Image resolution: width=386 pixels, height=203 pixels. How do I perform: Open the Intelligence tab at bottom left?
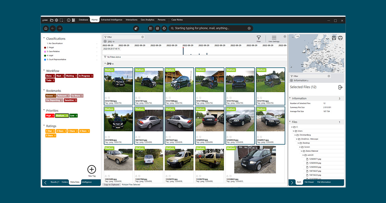tap(87, 182)
